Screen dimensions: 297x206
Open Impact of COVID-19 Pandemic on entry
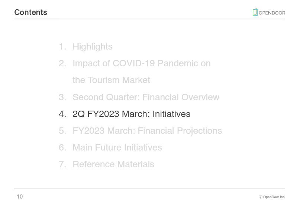(x=142, y=63)
